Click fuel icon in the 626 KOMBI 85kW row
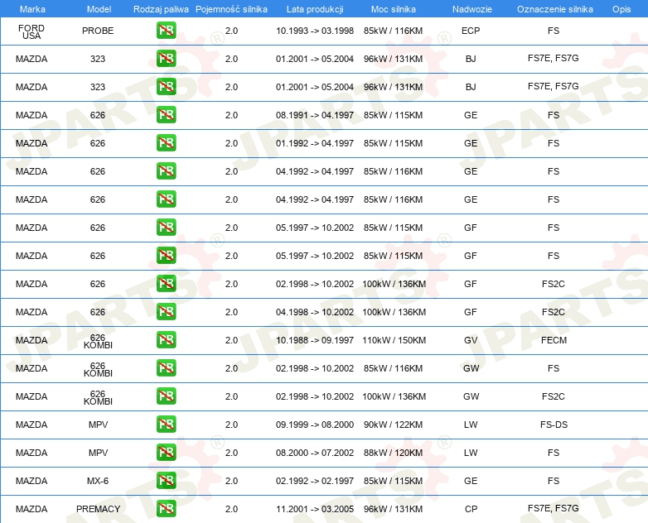This screenshot has width=648, height=523. pos(166,367)
